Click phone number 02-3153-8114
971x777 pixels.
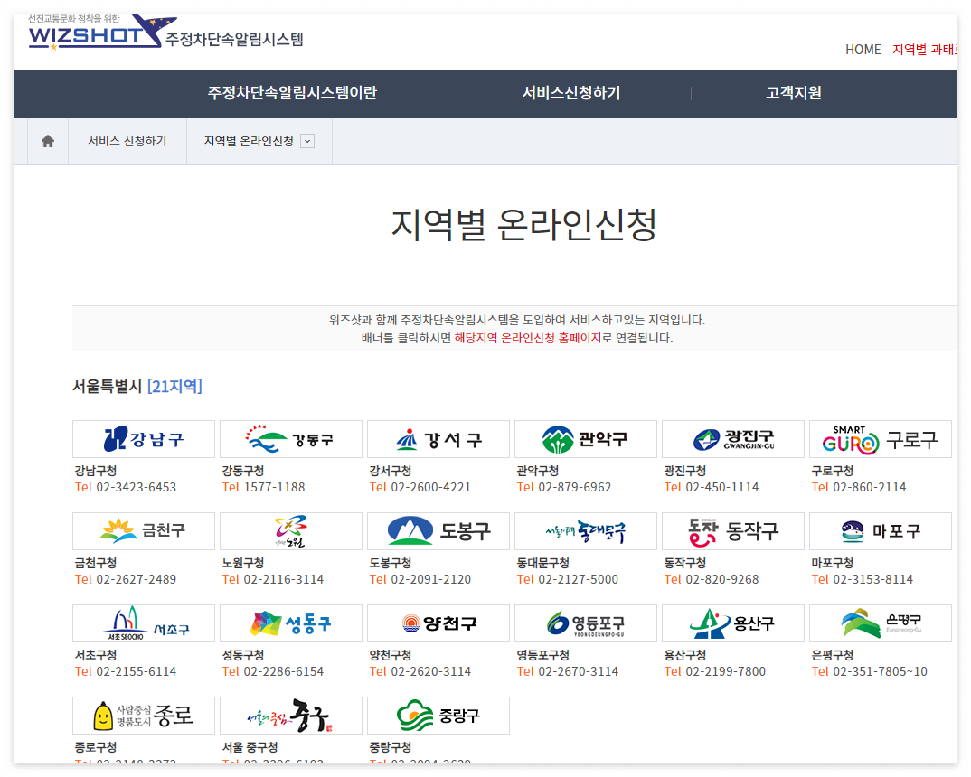click(873, 580)
